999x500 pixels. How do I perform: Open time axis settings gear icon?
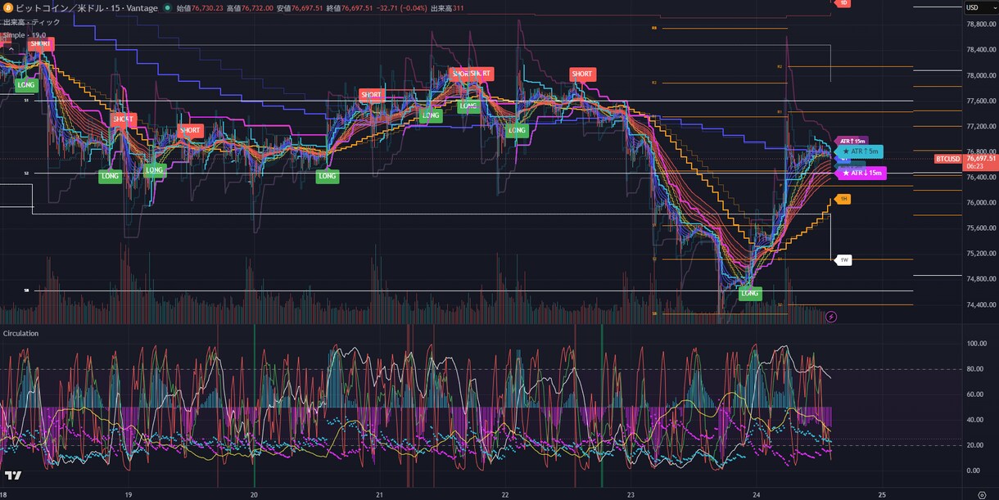coord(982,494)
